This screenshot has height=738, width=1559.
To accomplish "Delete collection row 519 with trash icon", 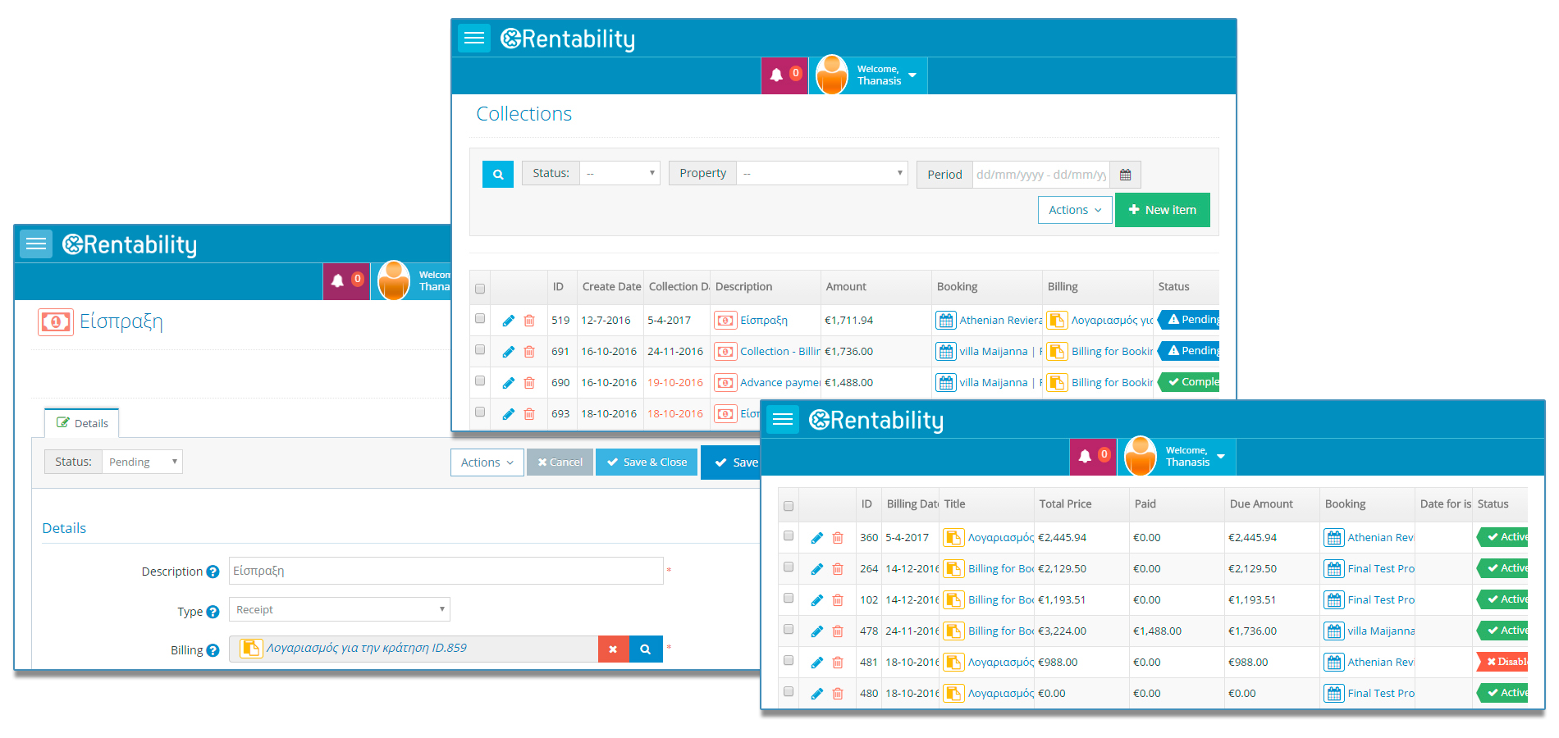I will 529,321.
